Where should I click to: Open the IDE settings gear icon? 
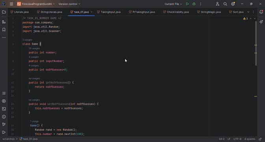click(233, 4)
